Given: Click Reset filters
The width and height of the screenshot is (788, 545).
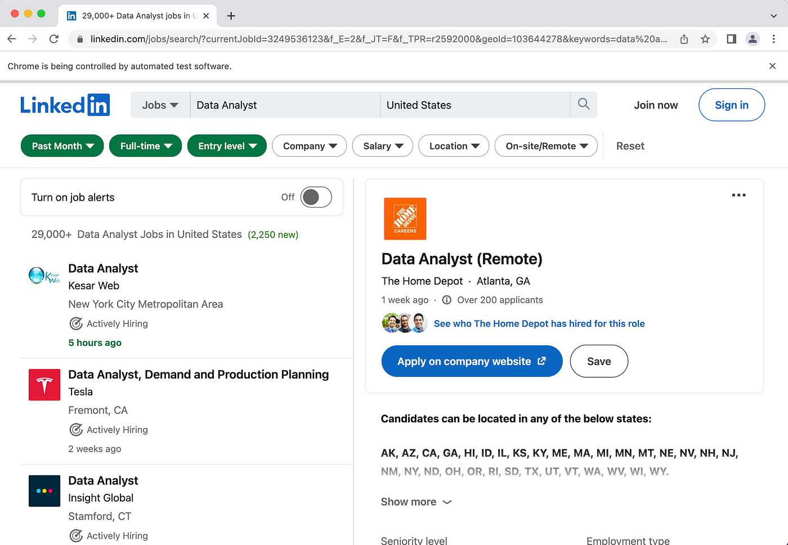Looking at the screenshot, I should pos(630,146).
